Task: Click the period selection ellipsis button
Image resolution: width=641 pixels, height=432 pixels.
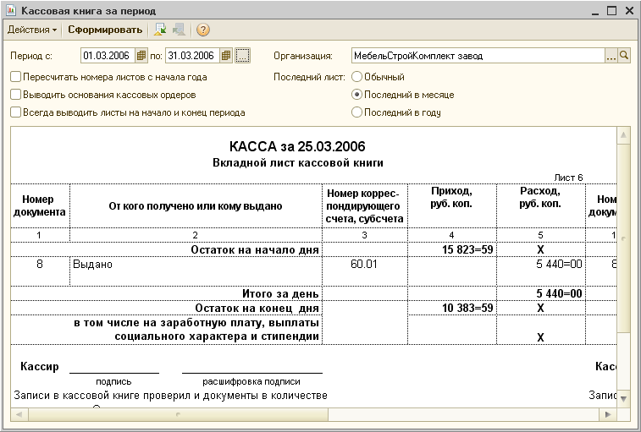Action: pos(242,56)
